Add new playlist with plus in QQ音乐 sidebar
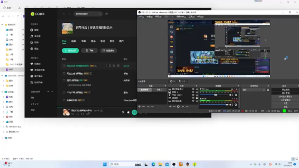299x168 pixels. tap(48, 91)
